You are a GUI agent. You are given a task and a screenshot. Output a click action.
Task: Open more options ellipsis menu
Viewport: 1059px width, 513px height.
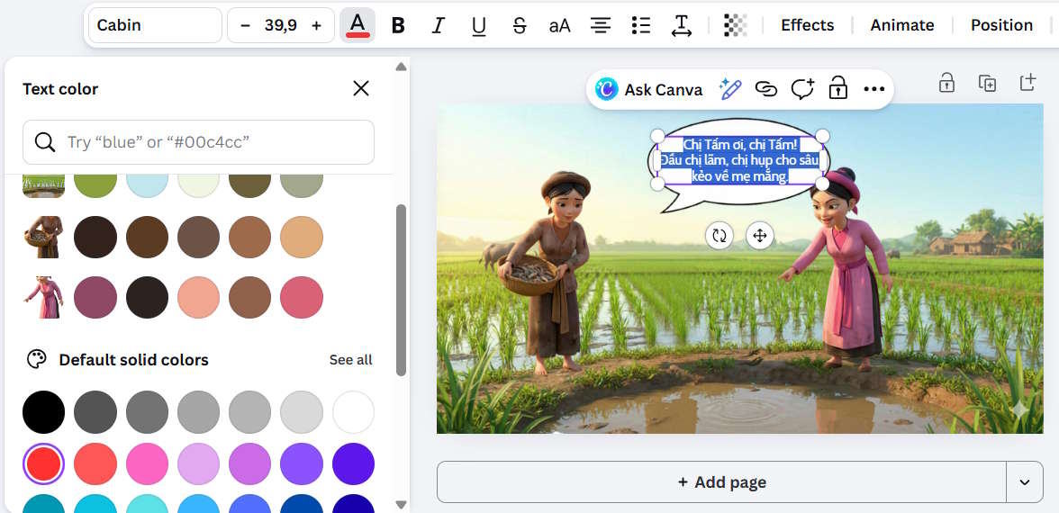(873, 89)
